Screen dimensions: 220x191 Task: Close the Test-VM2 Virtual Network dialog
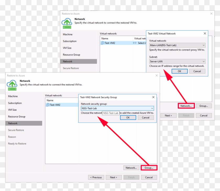pos(205,33)
